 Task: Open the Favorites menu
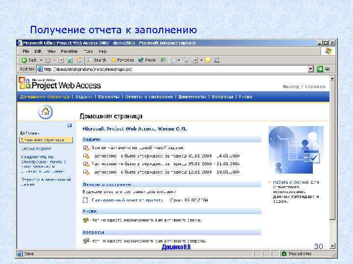point(69,51)
